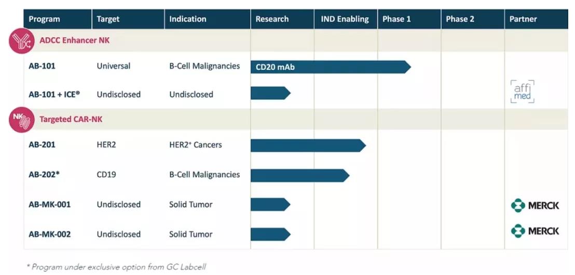Click the ADCC Enhancer NK section title
This screenshot has height=275, width=575.
(75, 40)
